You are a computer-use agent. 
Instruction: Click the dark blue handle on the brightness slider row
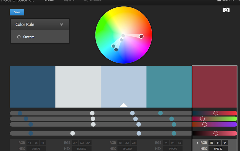[31, 133]
